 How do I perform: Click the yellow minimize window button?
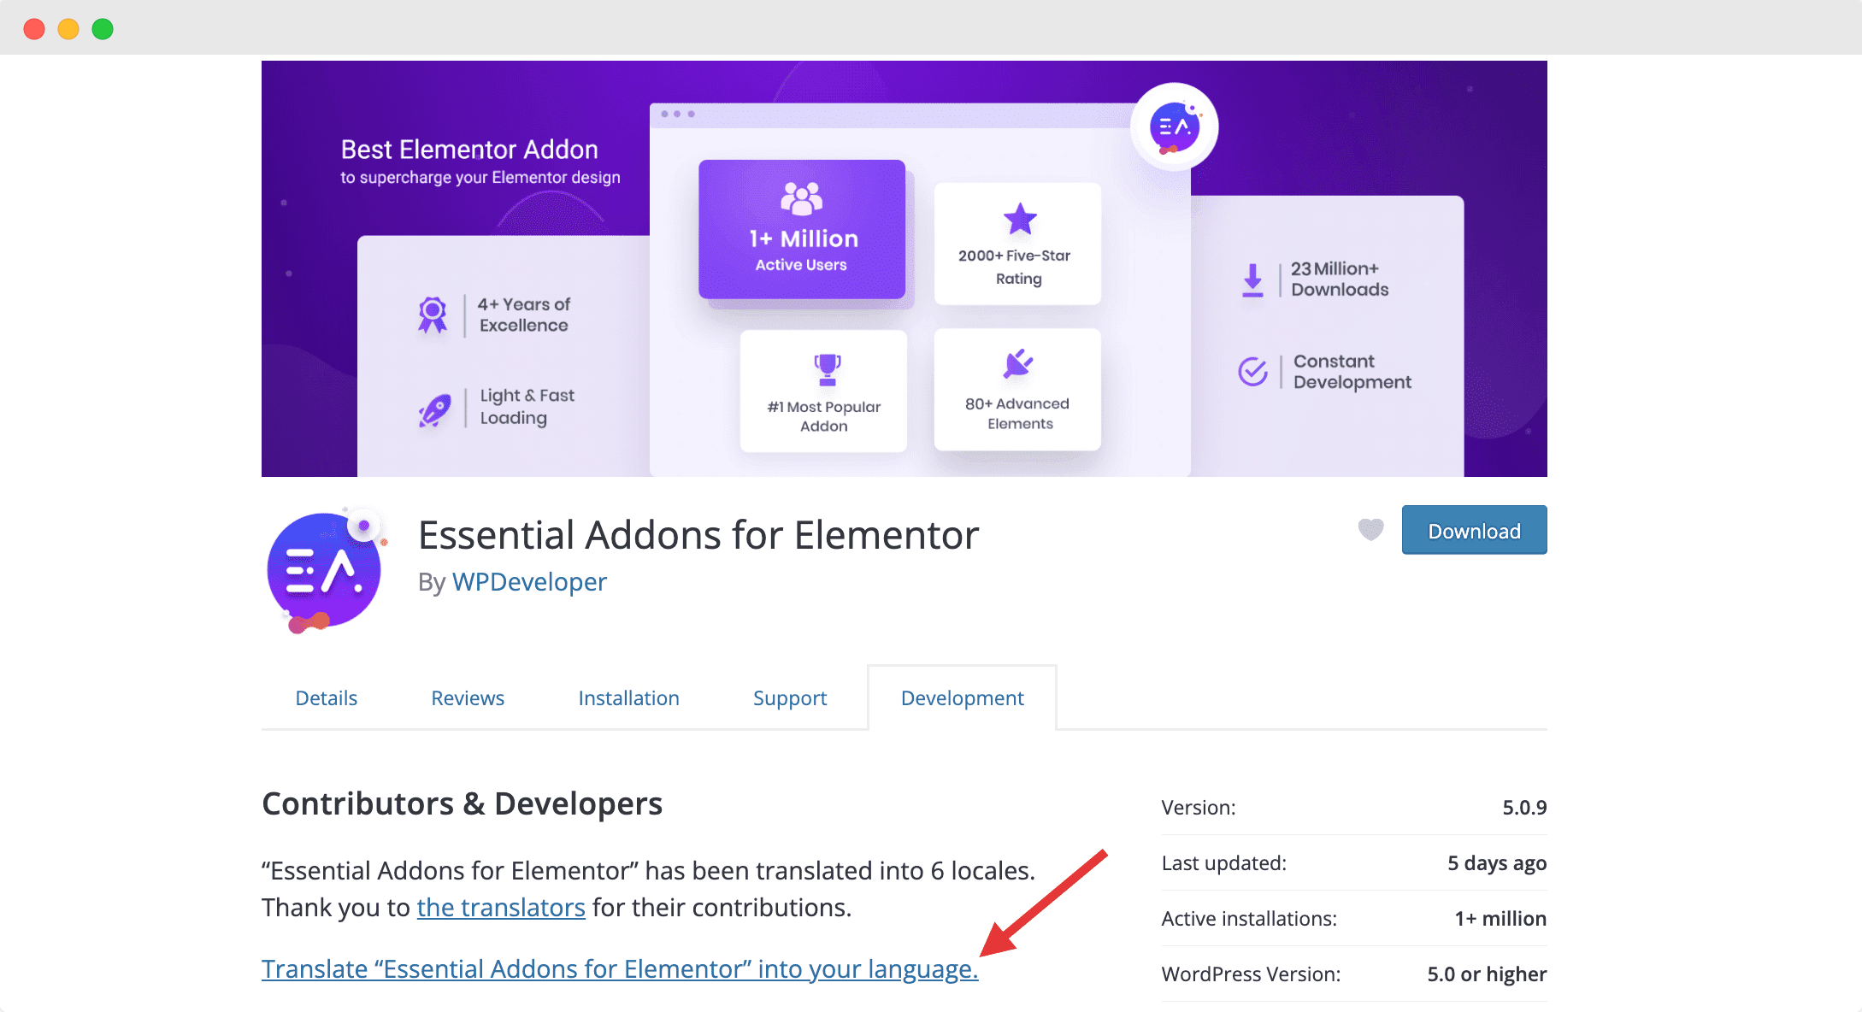tap(68, 29)
